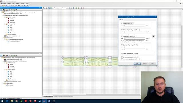The width and height of the screenshot is (183, 103).
Task: Open File Explorer from taskbar
Action: pos(12,101)
